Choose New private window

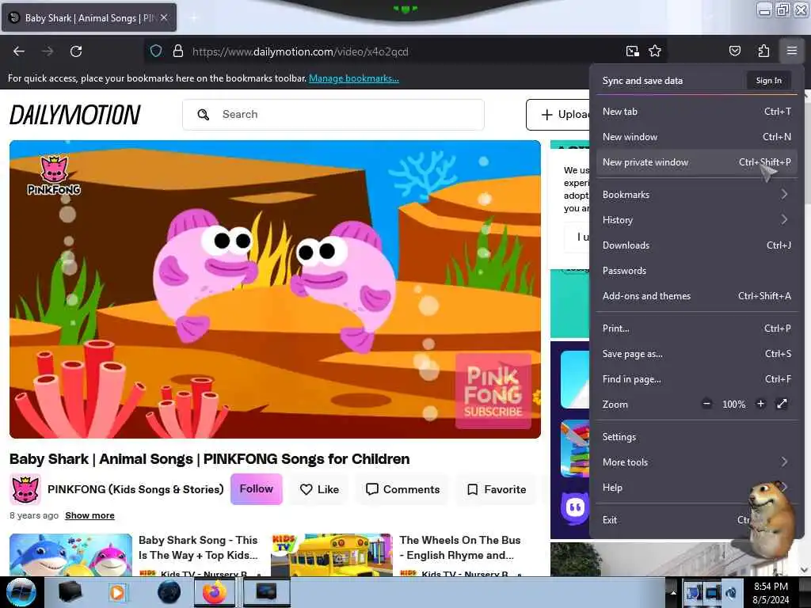pos(697,161)
